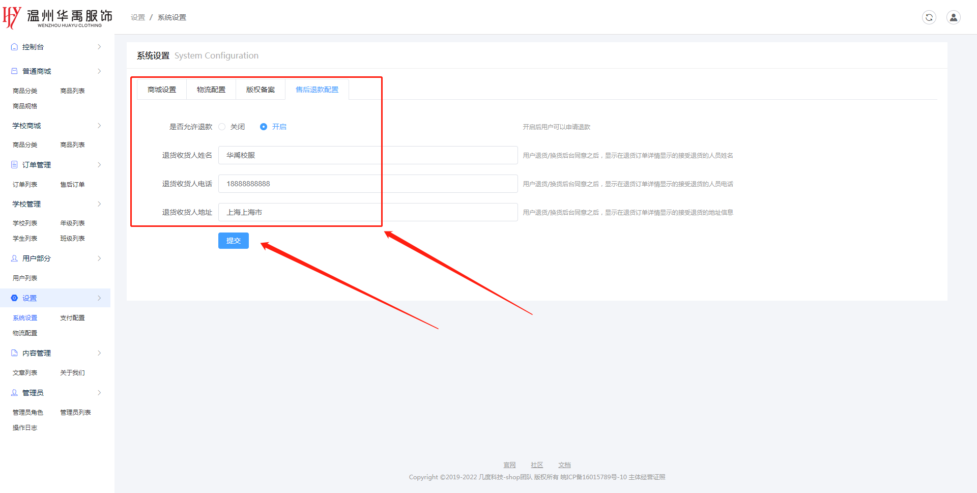The width and height of the screenshot is (977, 493).
Task: Expand the 学校管理 chevron
Action: pyautogui.click(x=99, y=204)
